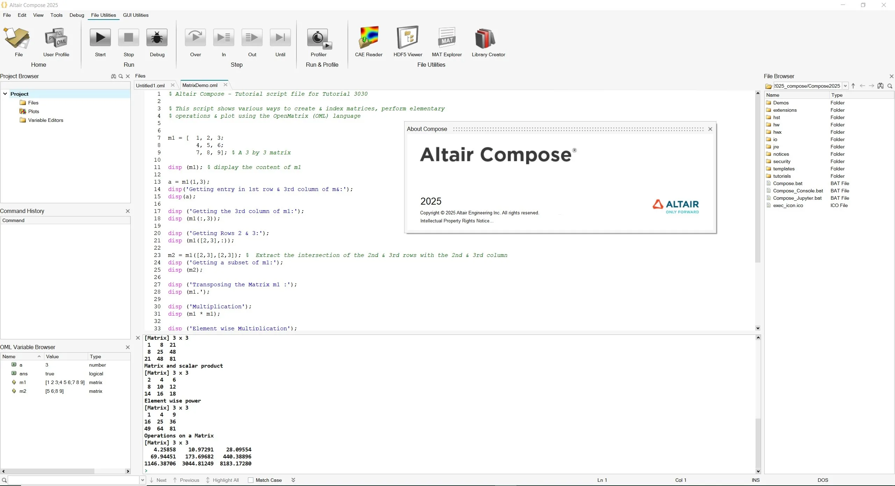This screenshot has height=486, width=895.
Task: Open the CAE Reader utility
Action: (x=368, y=38)
